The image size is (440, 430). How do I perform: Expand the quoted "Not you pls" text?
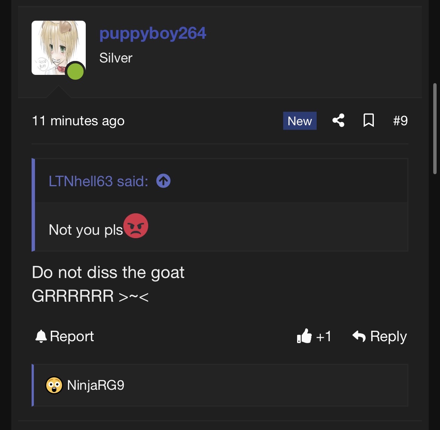click(x=86, y=230)
